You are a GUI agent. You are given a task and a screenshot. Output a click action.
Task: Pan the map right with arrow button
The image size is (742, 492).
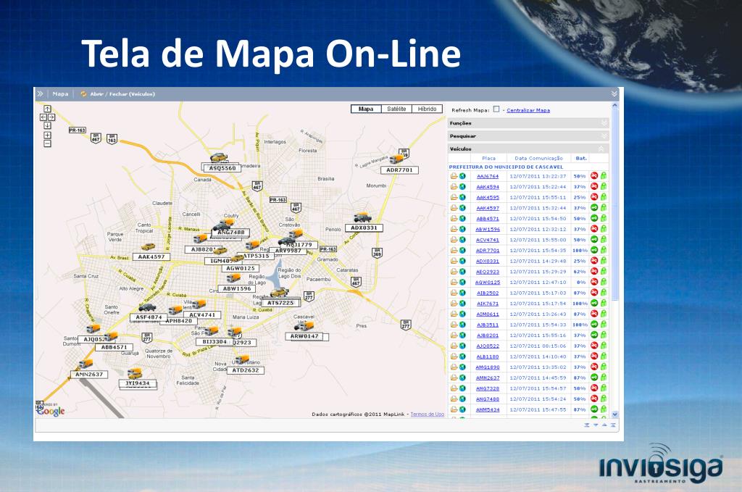click(x=51, y=117)
